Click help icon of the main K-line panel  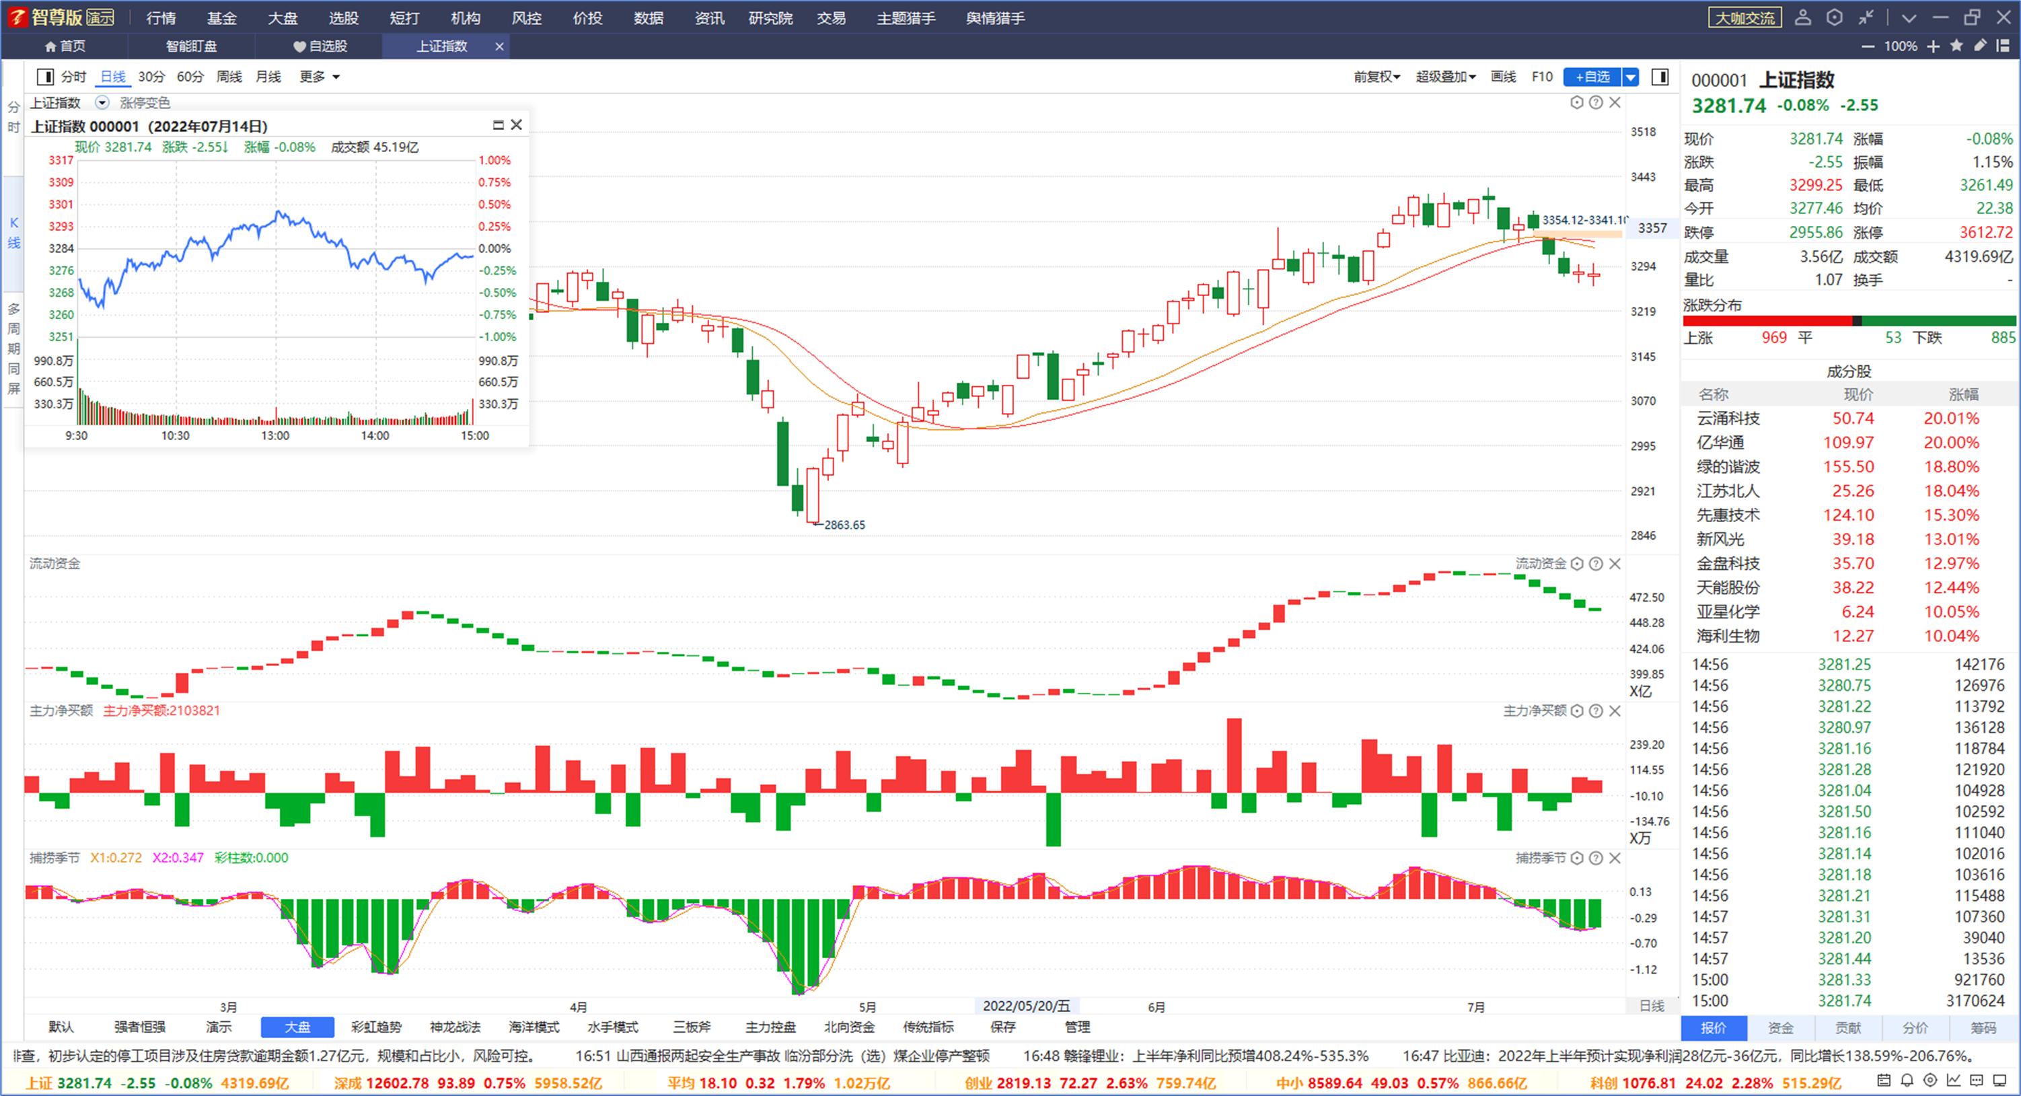coord(1596,103)
